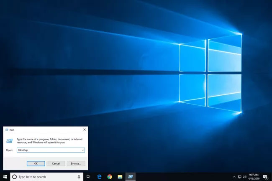The width and height of the screenshot is (272, 181).
Task: Open the Action Center notifications icon
Action: click(x=265, y=177)
